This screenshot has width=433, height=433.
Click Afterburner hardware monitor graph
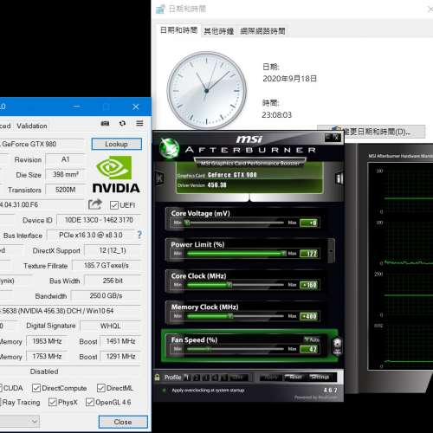(x=400, y=266)
